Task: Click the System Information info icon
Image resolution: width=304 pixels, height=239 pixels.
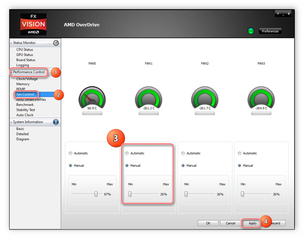Action: tap(56, 122)
